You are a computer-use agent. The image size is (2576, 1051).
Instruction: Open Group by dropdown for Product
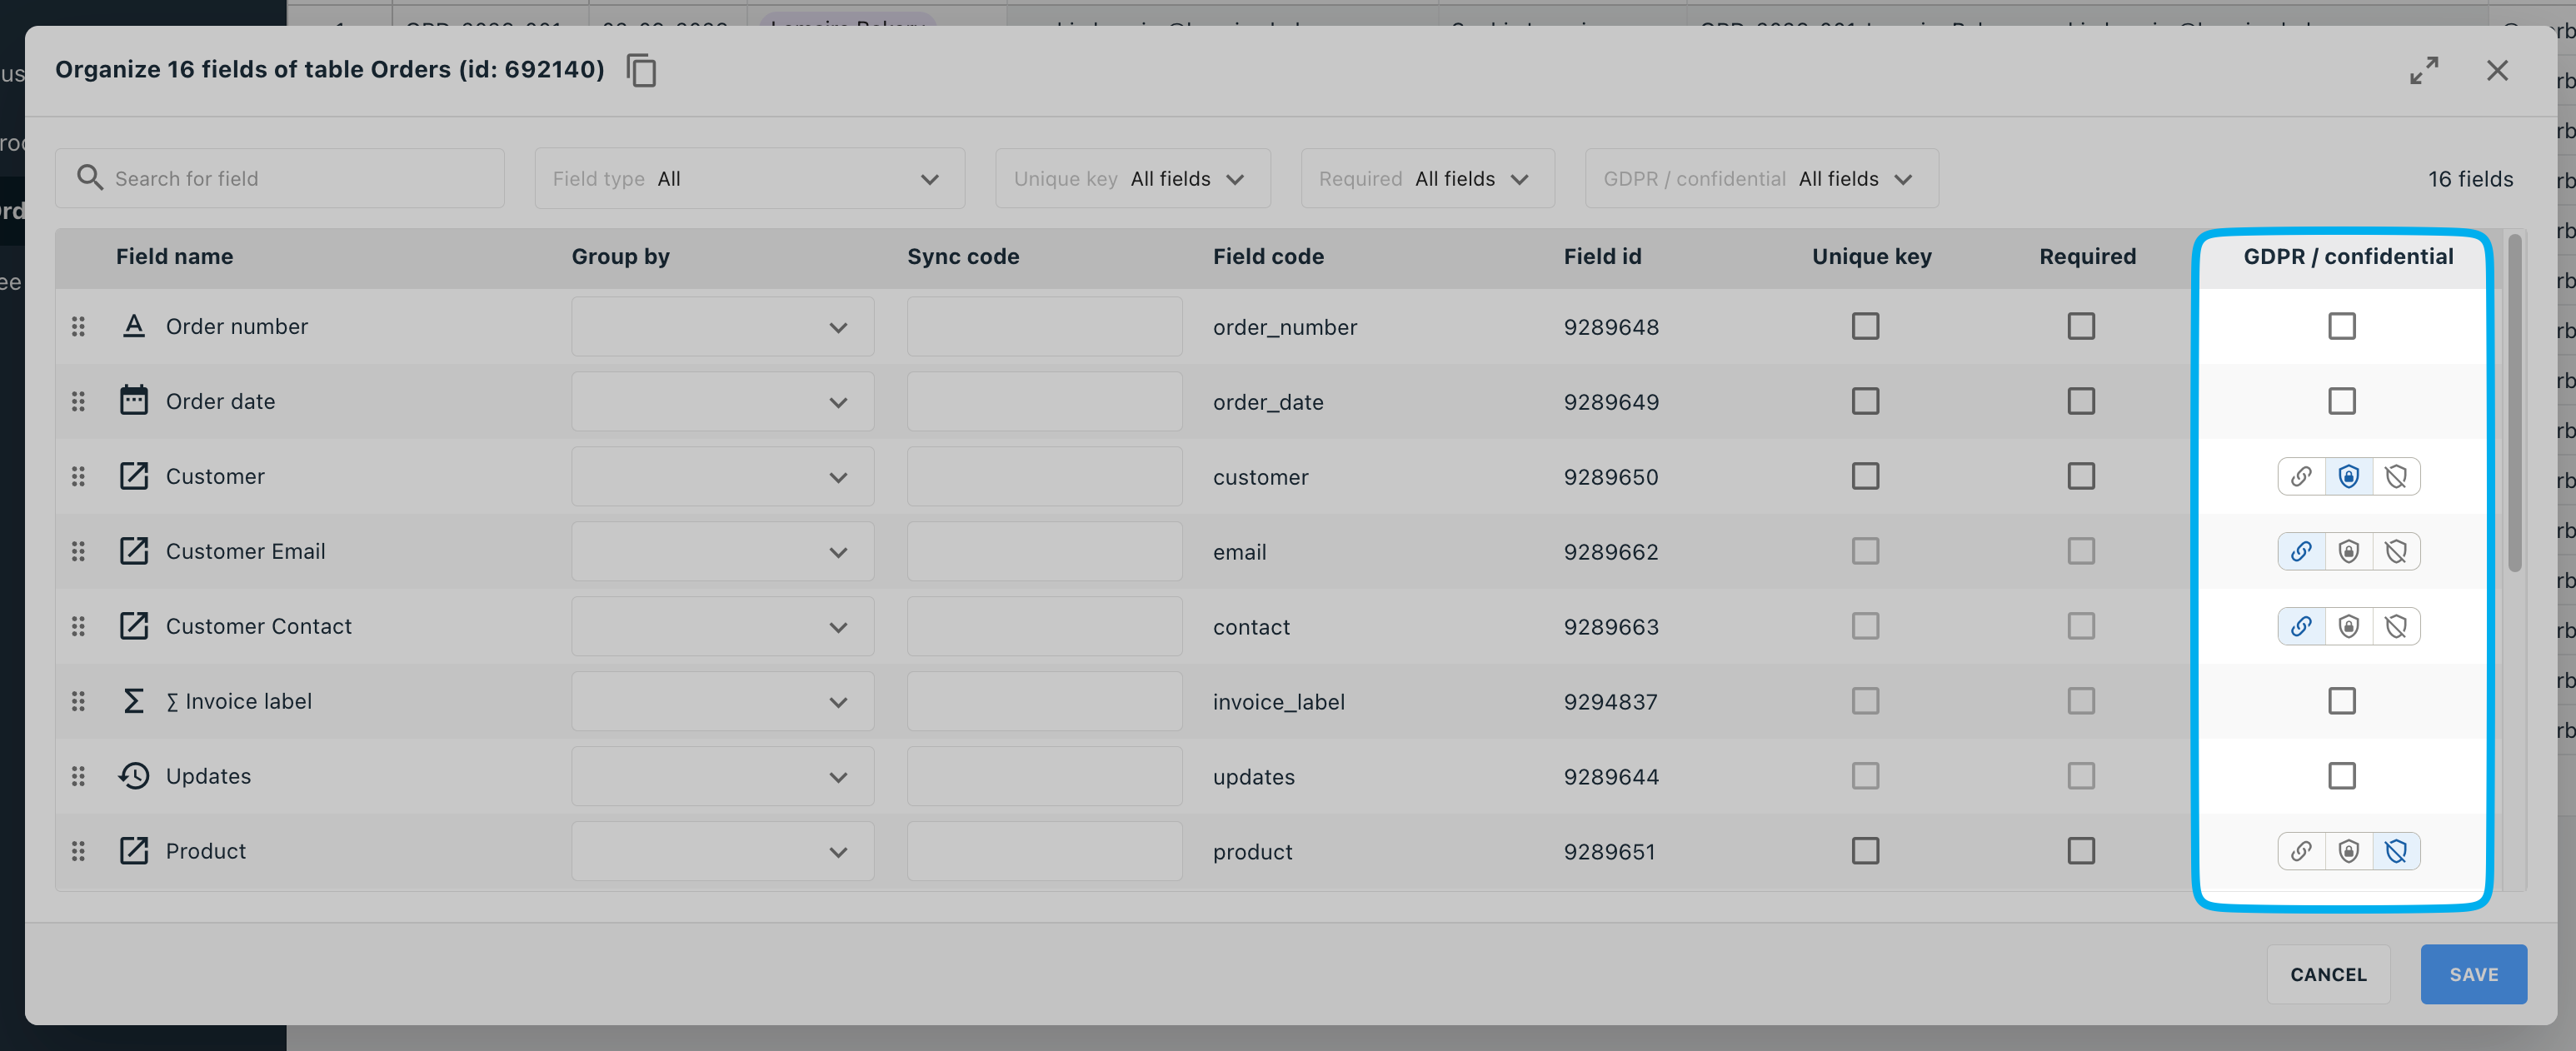[x=722, y=851]
